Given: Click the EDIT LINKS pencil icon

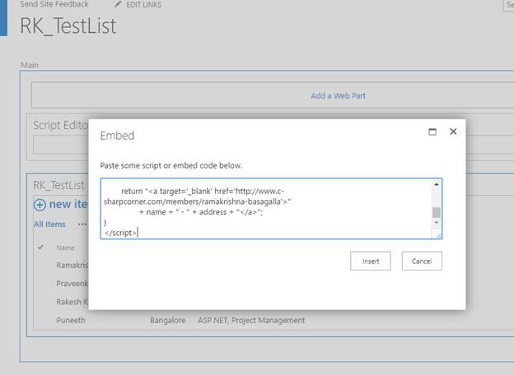Looking at the screenshot, I should [118, 4].
